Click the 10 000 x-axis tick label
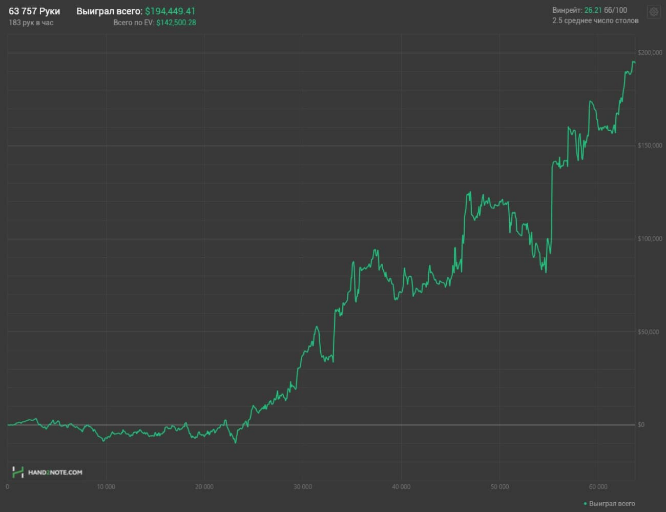Viewport: 666px width, 512px height. pos(106,487)
